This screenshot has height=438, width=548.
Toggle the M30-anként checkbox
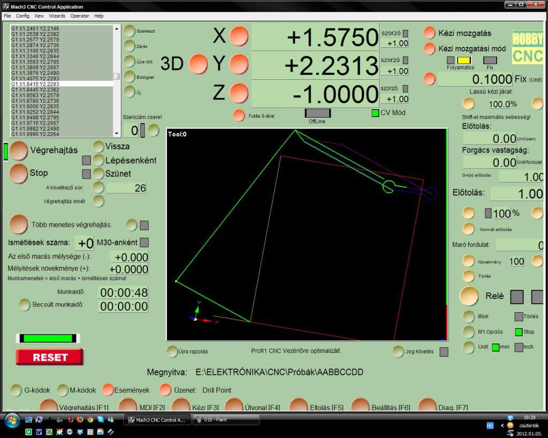(x=144, y=242)
